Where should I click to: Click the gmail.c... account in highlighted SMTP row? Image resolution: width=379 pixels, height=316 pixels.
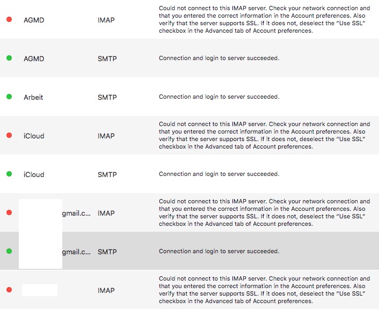(x=76, y=252)
